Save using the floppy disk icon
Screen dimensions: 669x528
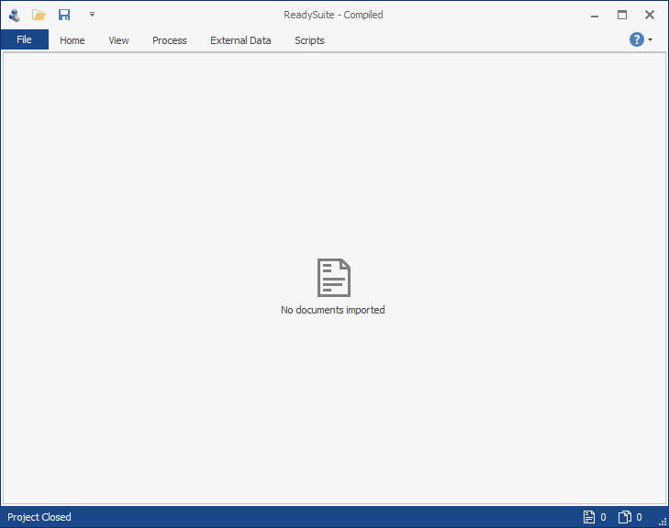(64, 15)
